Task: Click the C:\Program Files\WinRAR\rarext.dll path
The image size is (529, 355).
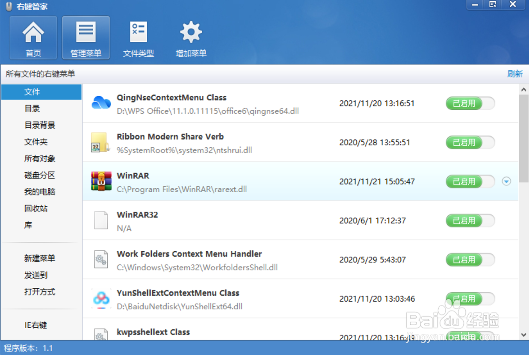Action: [182, 189]
